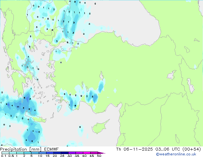Click the legend value label "50"
The width and height of the screenshot is (203, 157).
[99, 156]
